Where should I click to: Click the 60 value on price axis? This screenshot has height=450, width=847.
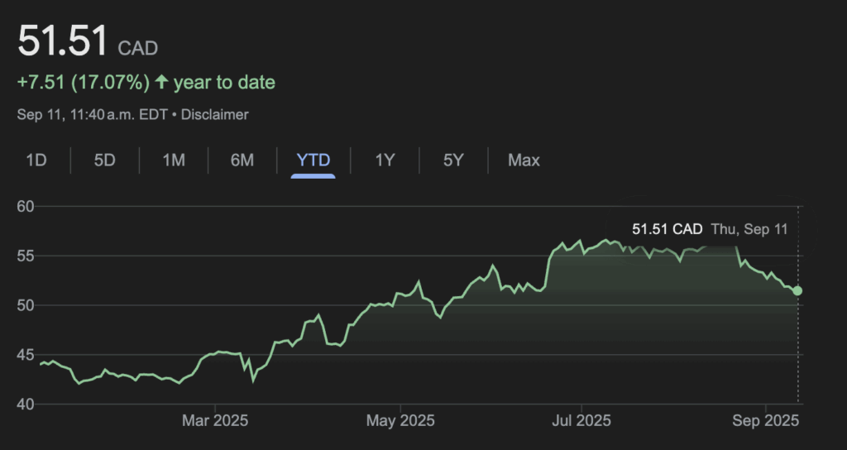point(26,206)
